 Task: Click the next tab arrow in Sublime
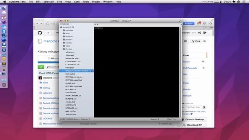[98, 24]
